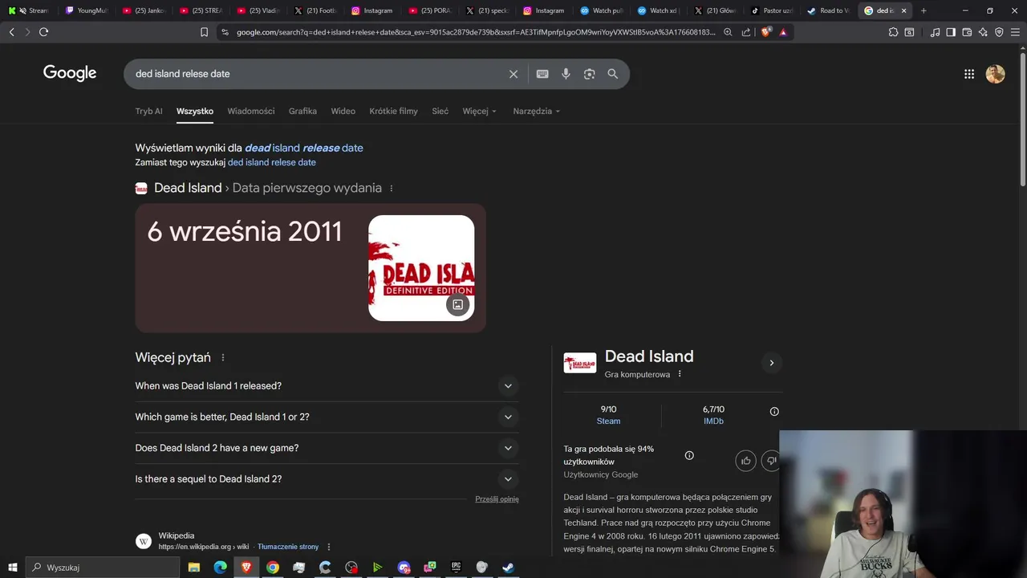Click the thumbs up rating button

click(x=746, y=460)
